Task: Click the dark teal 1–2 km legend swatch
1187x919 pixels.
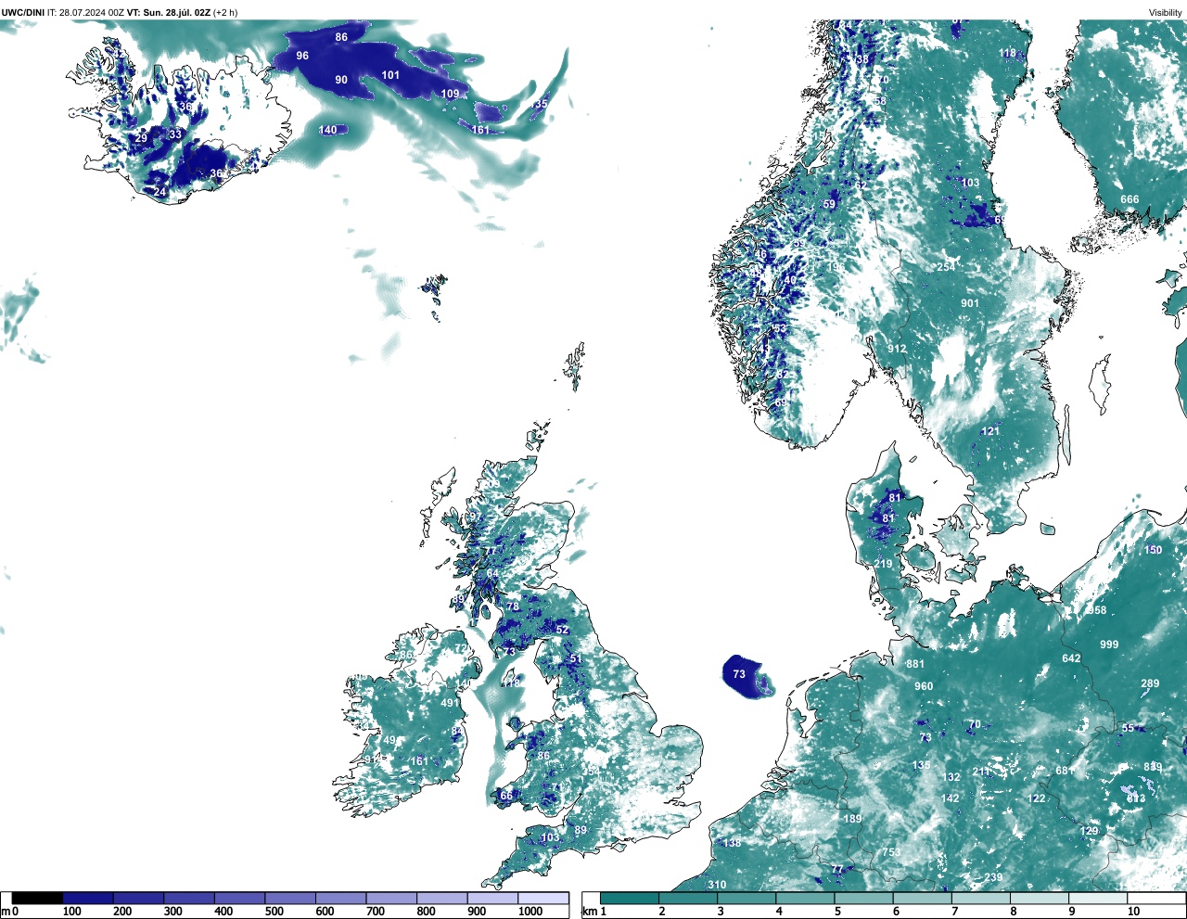Action: click(x=630, y=898)
